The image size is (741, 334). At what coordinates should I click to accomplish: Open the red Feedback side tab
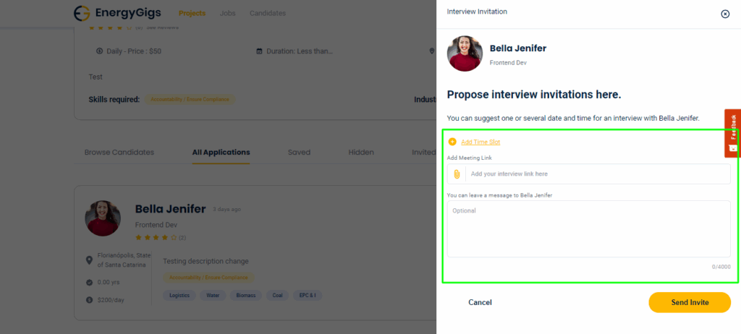[732, 133]
